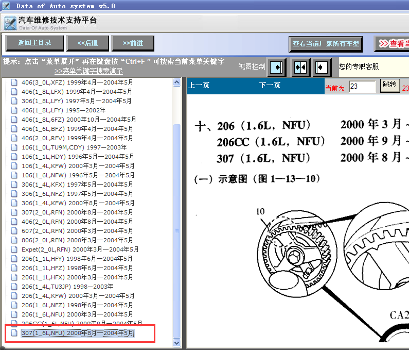The width and height of the screenshot is (409, 350).
Task: Select 306(1_4L,KFW) 2000年8月—2004年5月
Action: coord(78,203)
